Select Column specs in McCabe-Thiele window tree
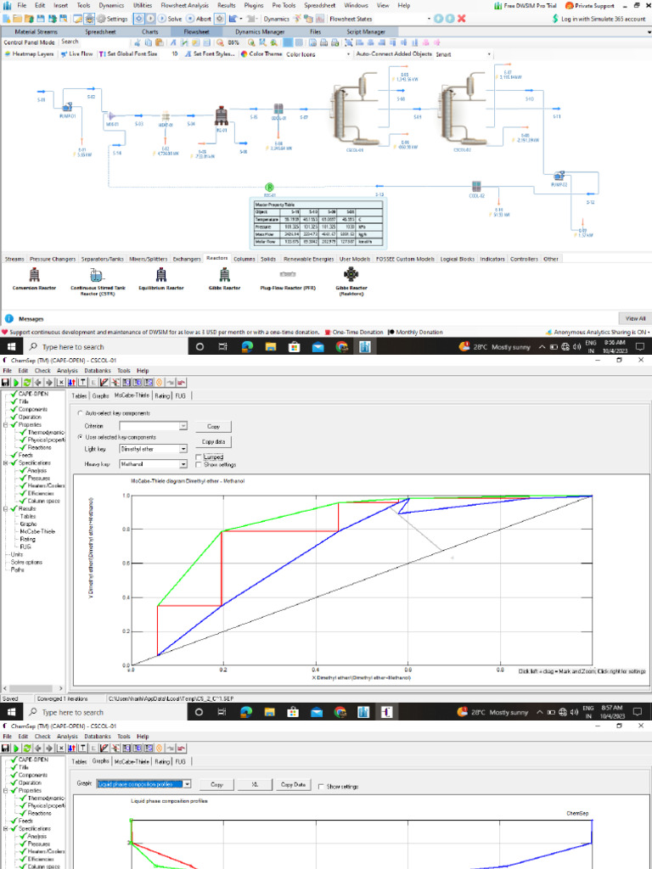Viewport: 652px width, 869px height. (x=43, y=501)
